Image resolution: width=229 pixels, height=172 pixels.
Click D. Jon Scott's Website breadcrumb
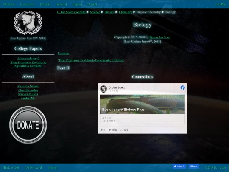click(x=71, y=12)
